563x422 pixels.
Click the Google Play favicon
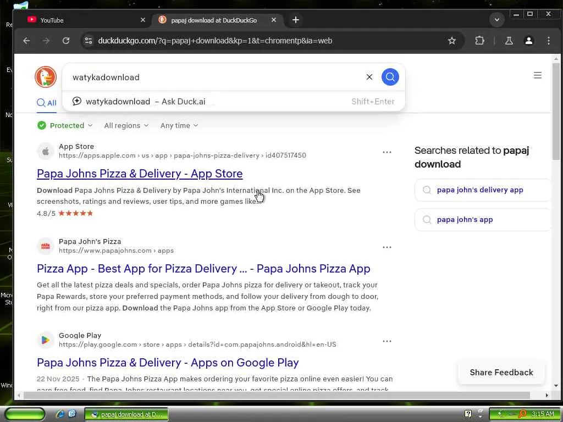[x=46, y=340]
